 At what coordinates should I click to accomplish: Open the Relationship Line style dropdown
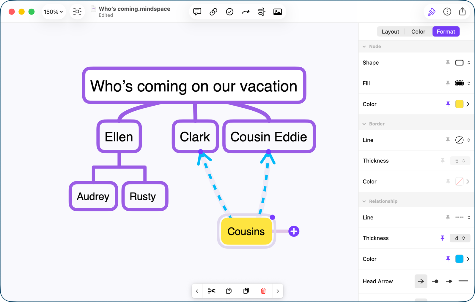(x=463, y=217)
